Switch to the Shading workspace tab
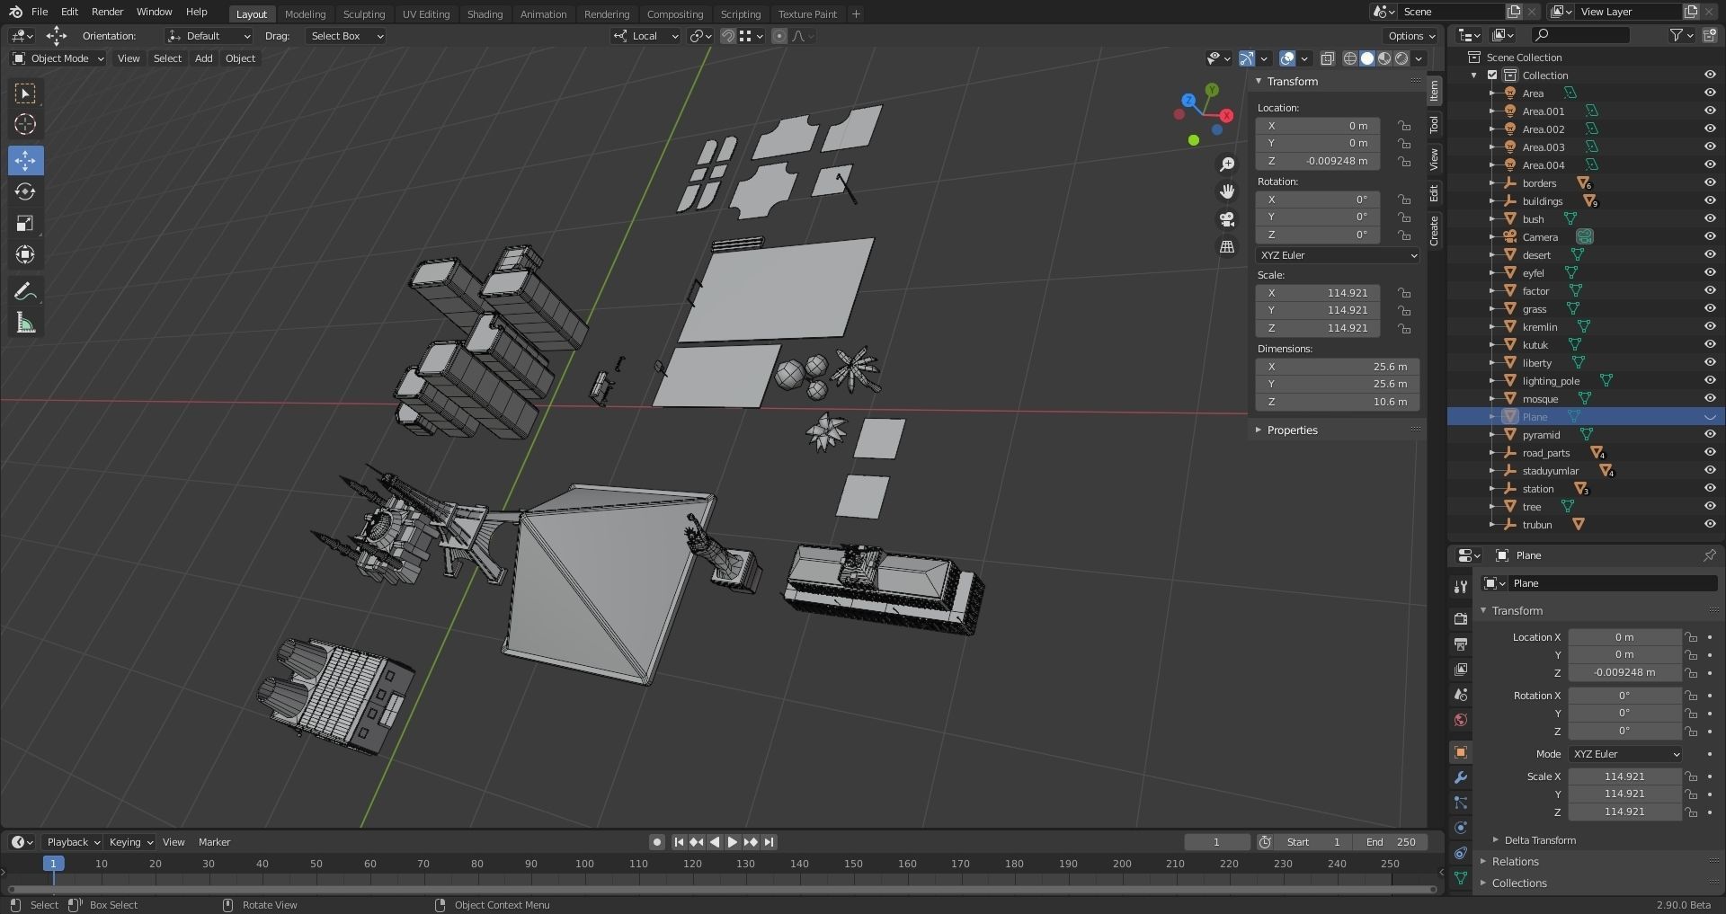Image resolution: width=1726 pixels, height=914 pixels. point(485,14)
